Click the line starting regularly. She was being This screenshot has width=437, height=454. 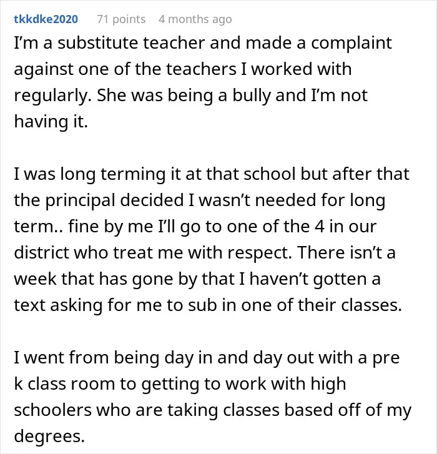click(190, 96)
